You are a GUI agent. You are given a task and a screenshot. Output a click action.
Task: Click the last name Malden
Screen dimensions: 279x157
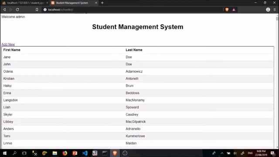pos(131,143)
